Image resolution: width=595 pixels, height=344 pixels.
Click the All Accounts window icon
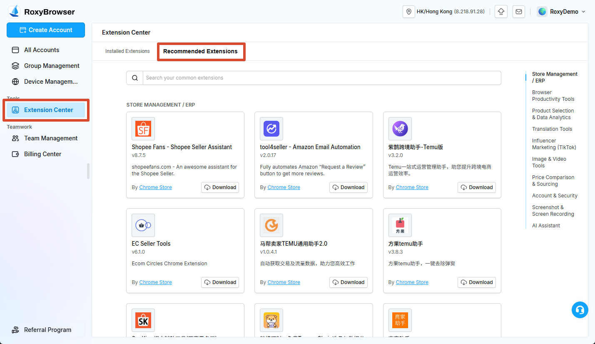pos(15,50)
